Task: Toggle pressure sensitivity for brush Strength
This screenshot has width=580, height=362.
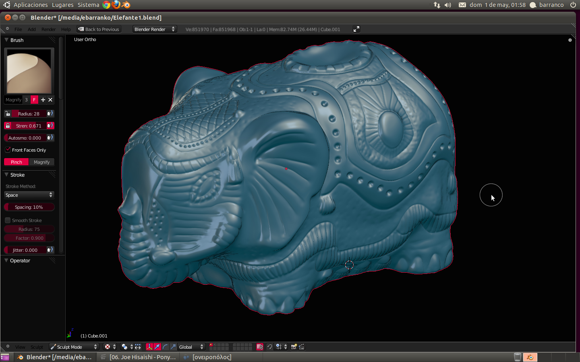Action: point(50,126)
